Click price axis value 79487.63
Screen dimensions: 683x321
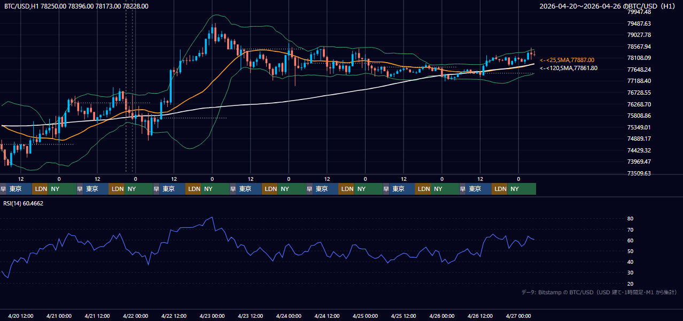(x=639, y=24)
